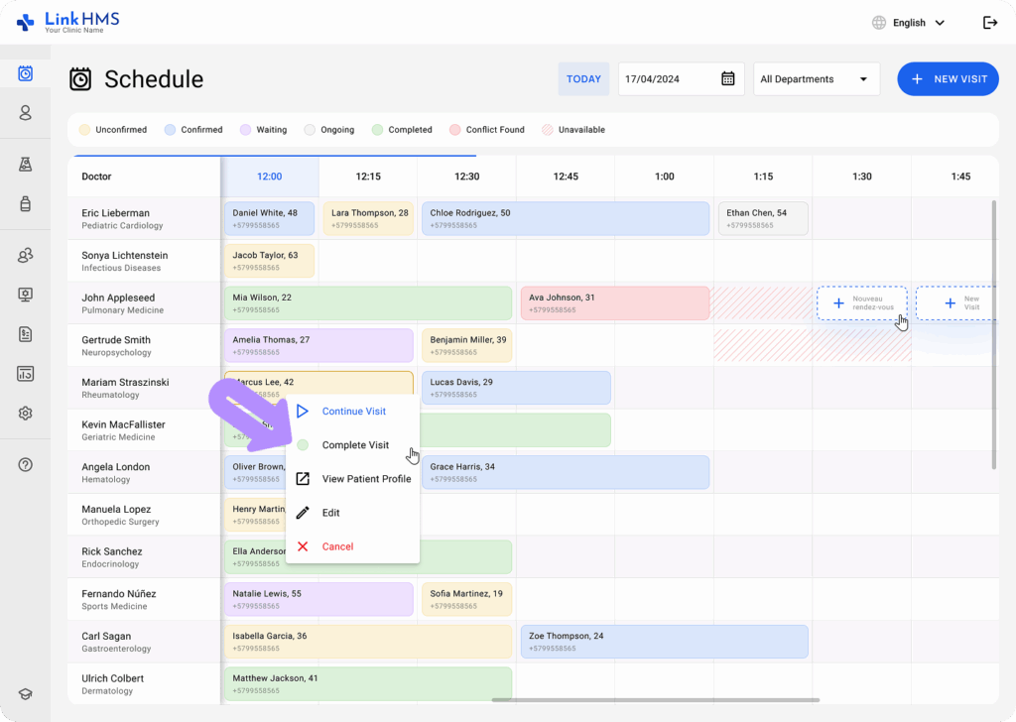
Task: Open the dashboard chart sidebar icon
Action: (26, 374)
